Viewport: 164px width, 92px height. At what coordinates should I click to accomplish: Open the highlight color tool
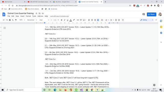coord(74,20)
